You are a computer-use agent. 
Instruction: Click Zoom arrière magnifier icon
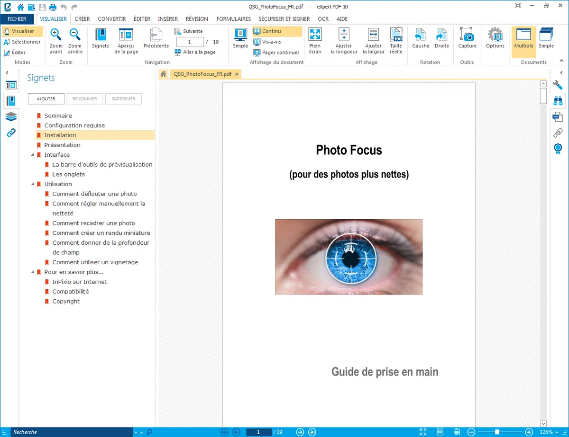pyautogui.click(x=75, y=35)
